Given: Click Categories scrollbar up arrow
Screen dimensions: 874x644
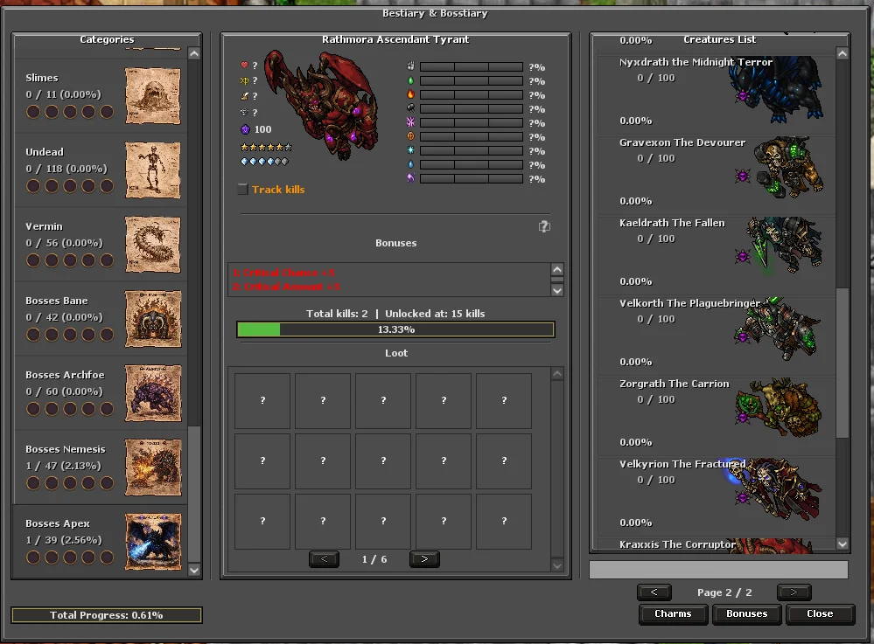Looking at the screenshot, I should pos(194,53).
